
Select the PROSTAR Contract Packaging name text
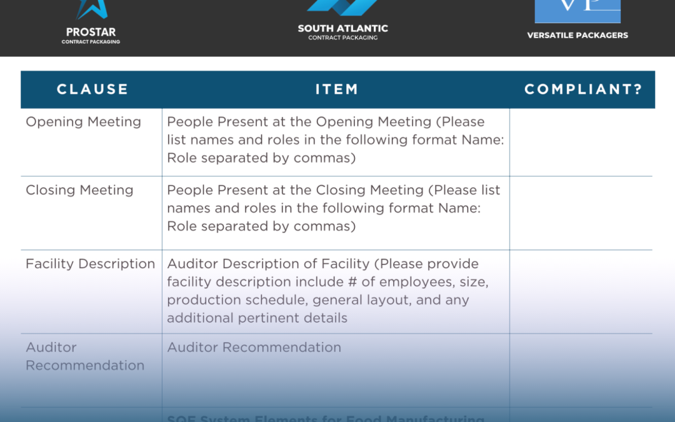(91, 36)
